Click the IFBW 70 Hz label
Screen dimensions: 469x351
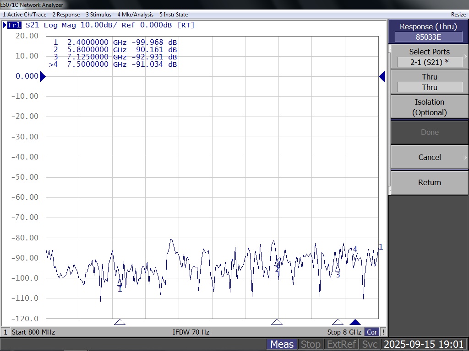191,332
